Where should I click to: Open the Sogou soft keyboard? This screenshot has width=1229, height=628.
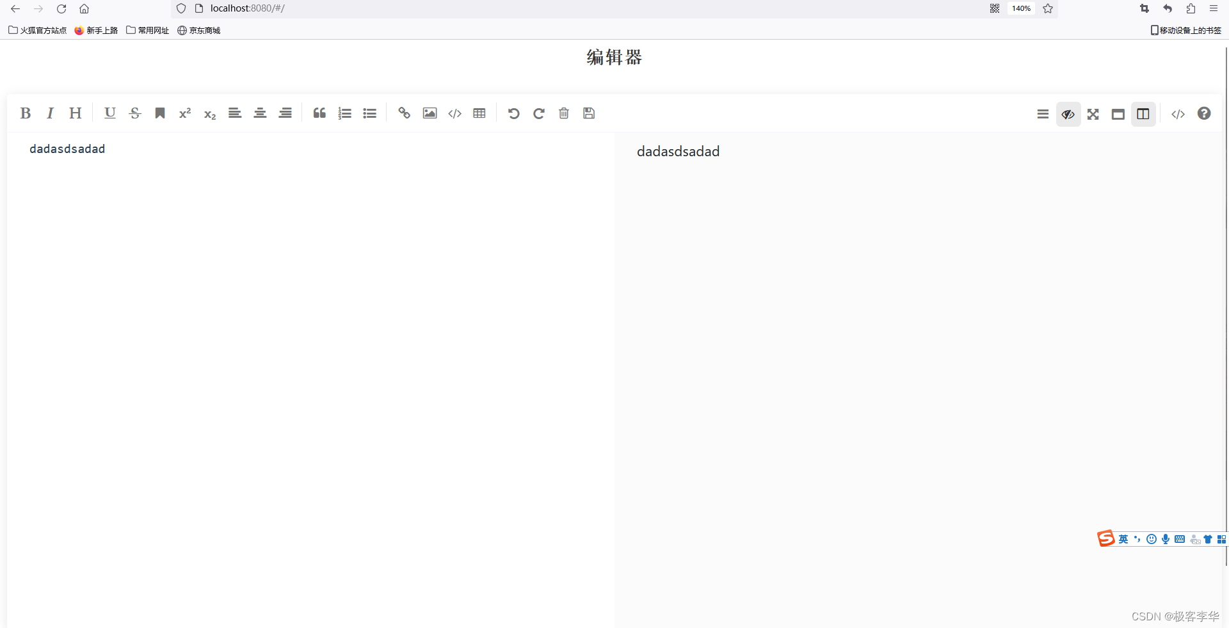(x=1180, y=539)
